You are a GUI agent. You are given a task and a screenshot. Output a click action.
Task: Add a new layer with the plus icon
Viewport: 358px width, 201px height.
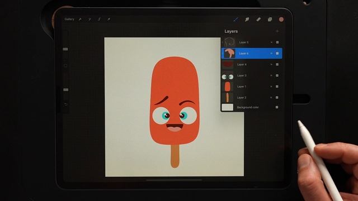(277, 31)
